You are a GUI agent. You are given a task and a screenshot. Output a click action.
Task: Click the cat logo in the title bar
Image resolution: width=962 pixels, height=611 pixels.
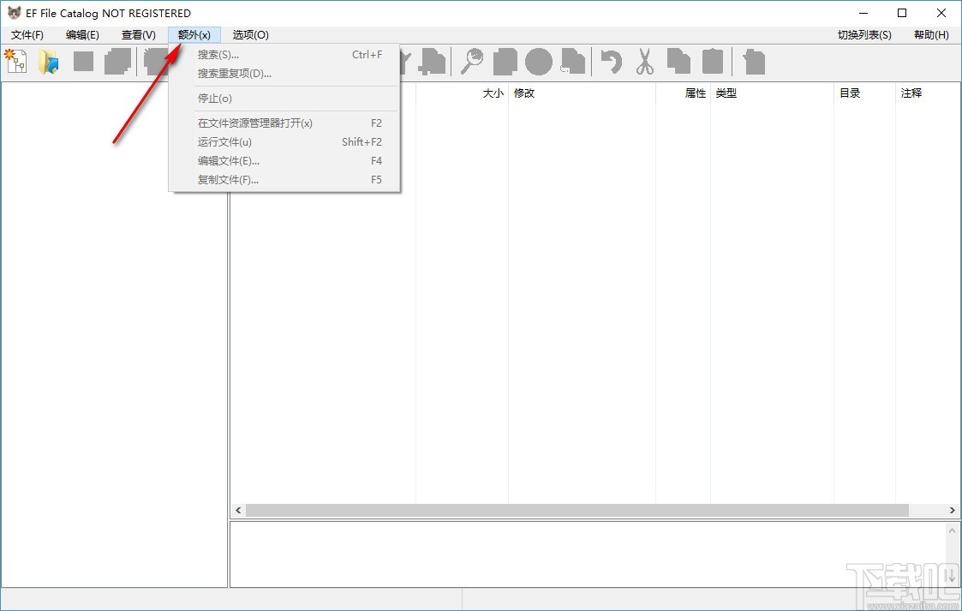12,12
